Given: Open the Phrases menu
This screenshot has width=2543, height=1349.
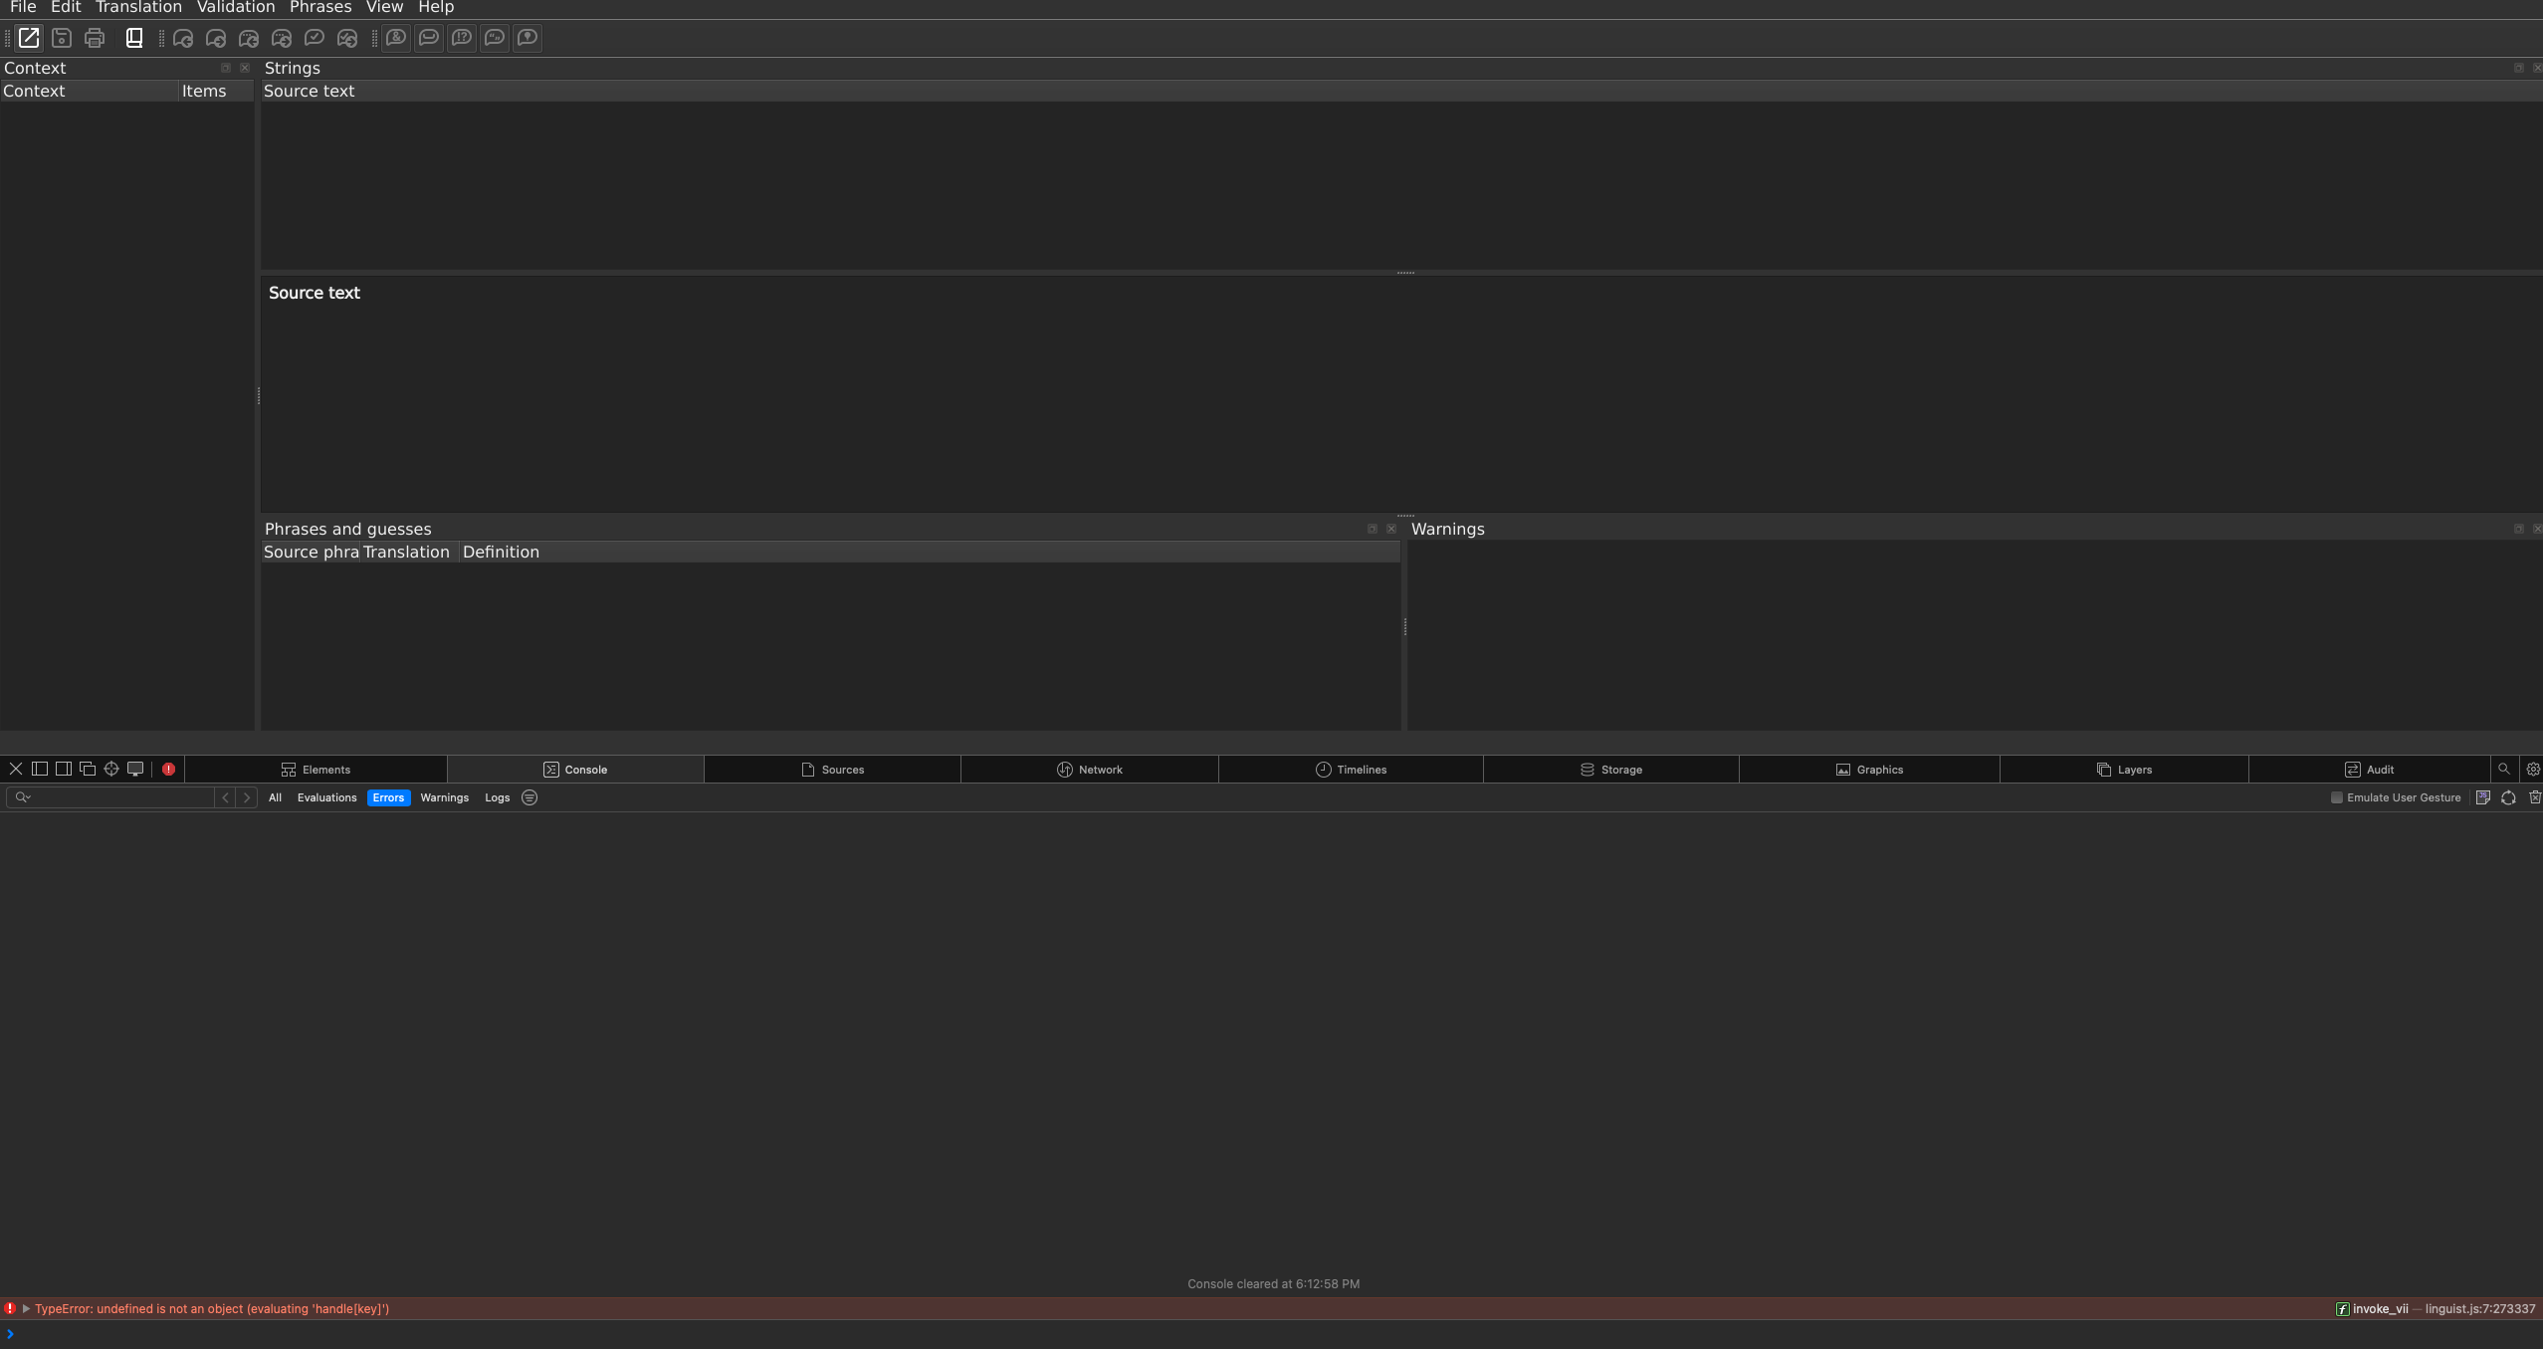Looking at the screenshot, I should coord(320,7).
